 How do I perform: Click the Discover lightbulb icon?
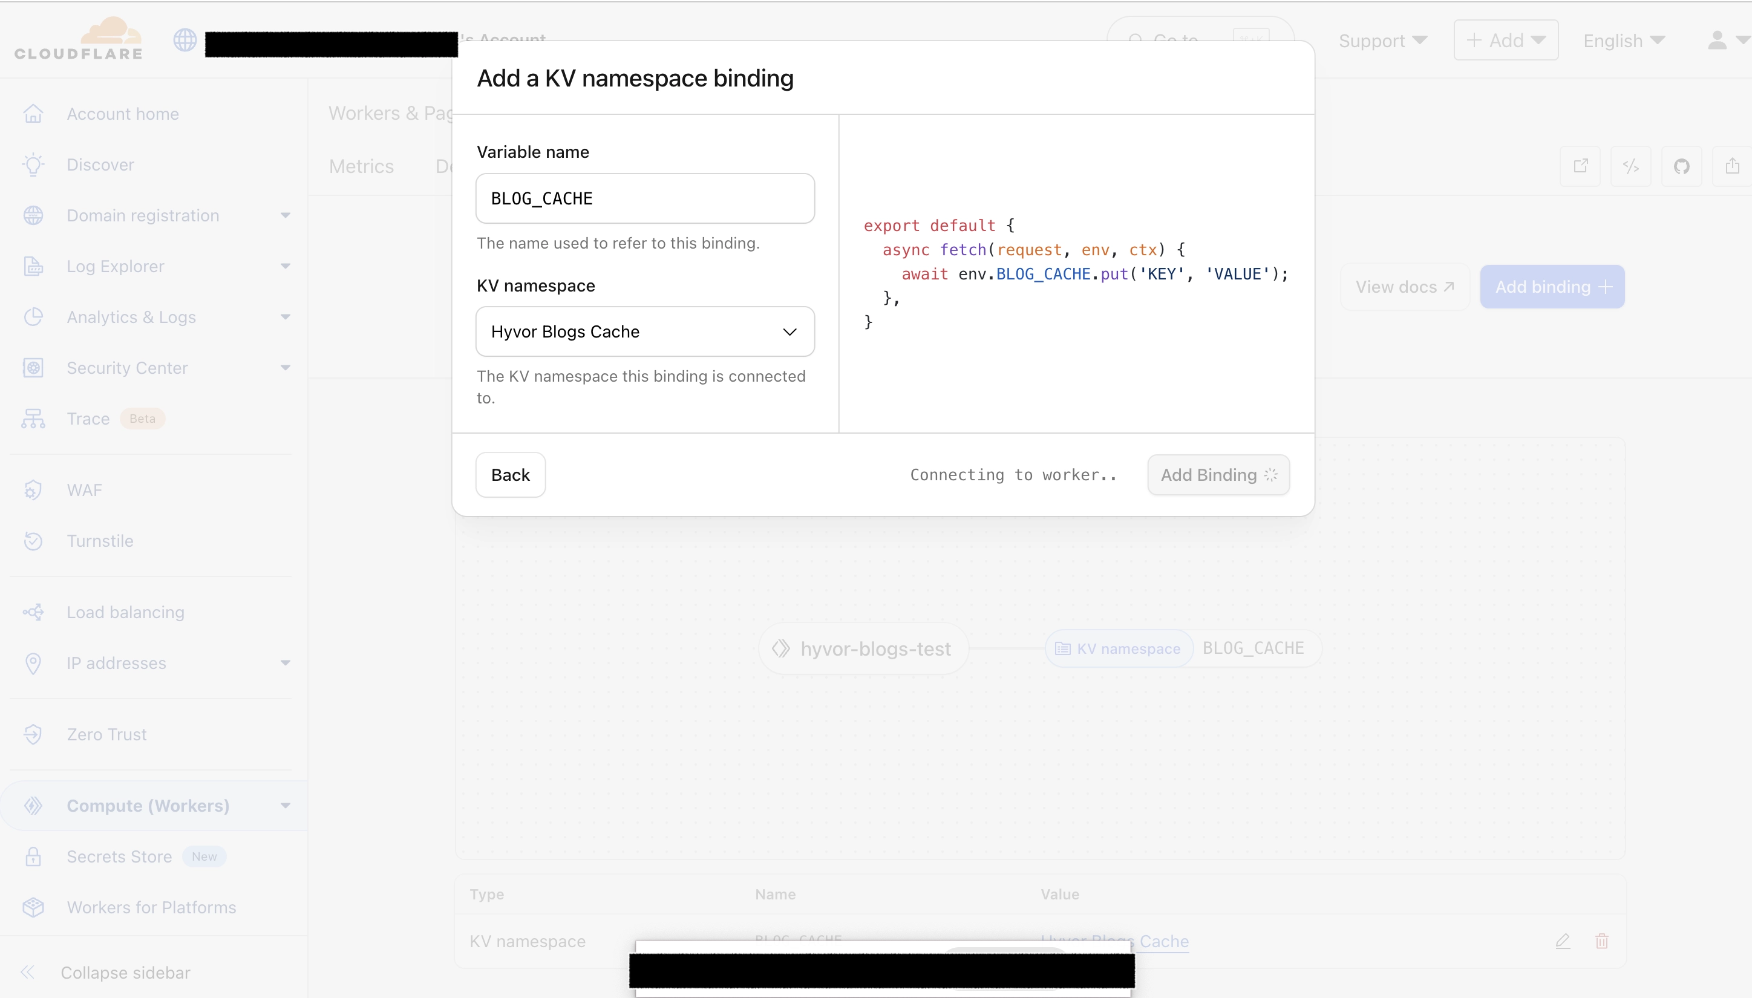point(33,165)
